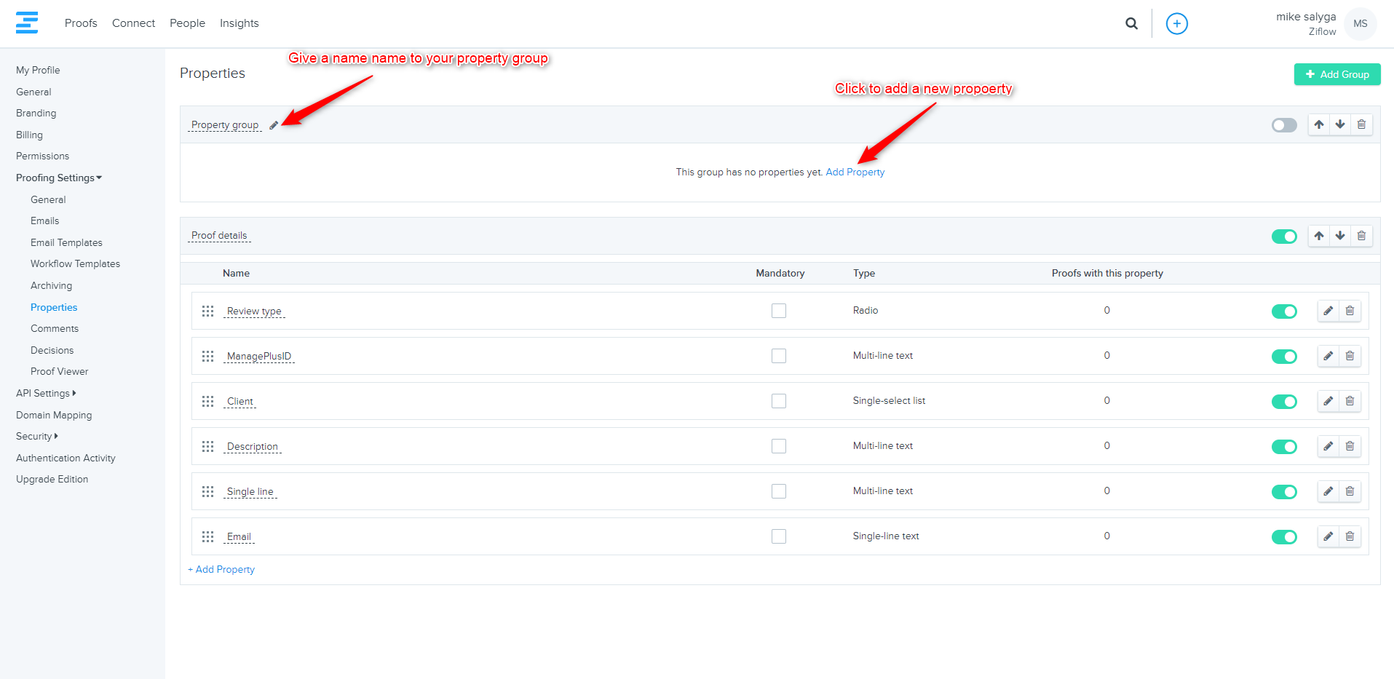Check Mandatory box for Description

(779, 446)
